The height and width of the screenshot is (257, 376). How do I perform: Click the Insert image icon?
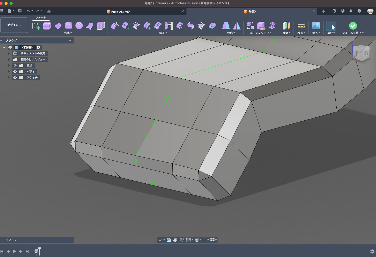(316, 26)
